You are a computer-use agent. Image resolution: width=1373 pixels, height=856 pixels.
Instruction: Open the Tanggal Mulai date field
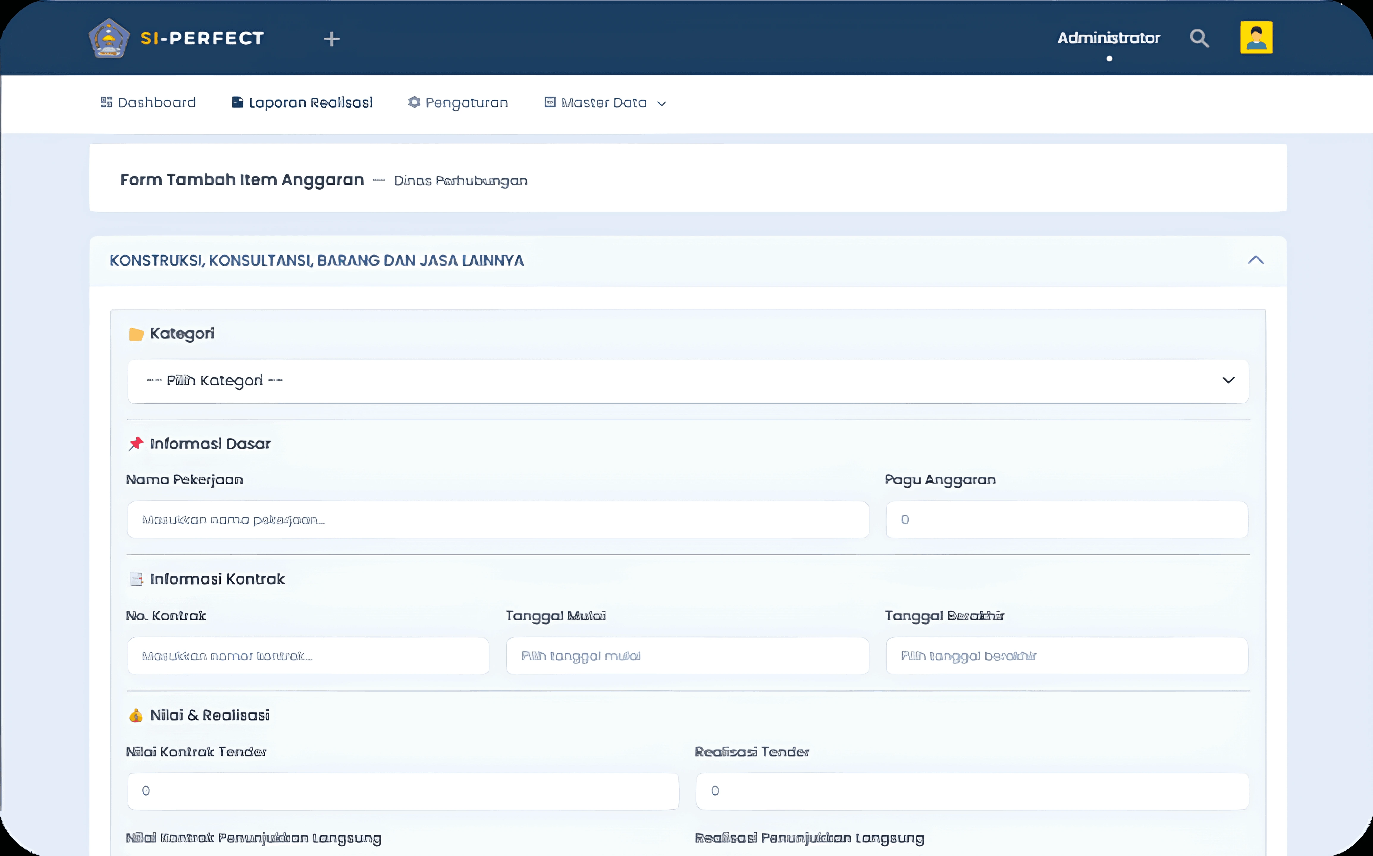[687, 656]
